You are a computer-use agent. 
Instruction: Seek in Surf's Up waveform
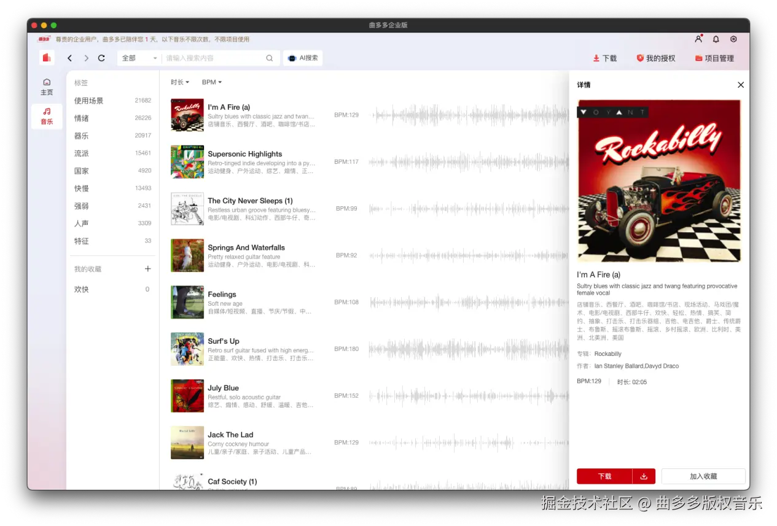pos(469,349)
